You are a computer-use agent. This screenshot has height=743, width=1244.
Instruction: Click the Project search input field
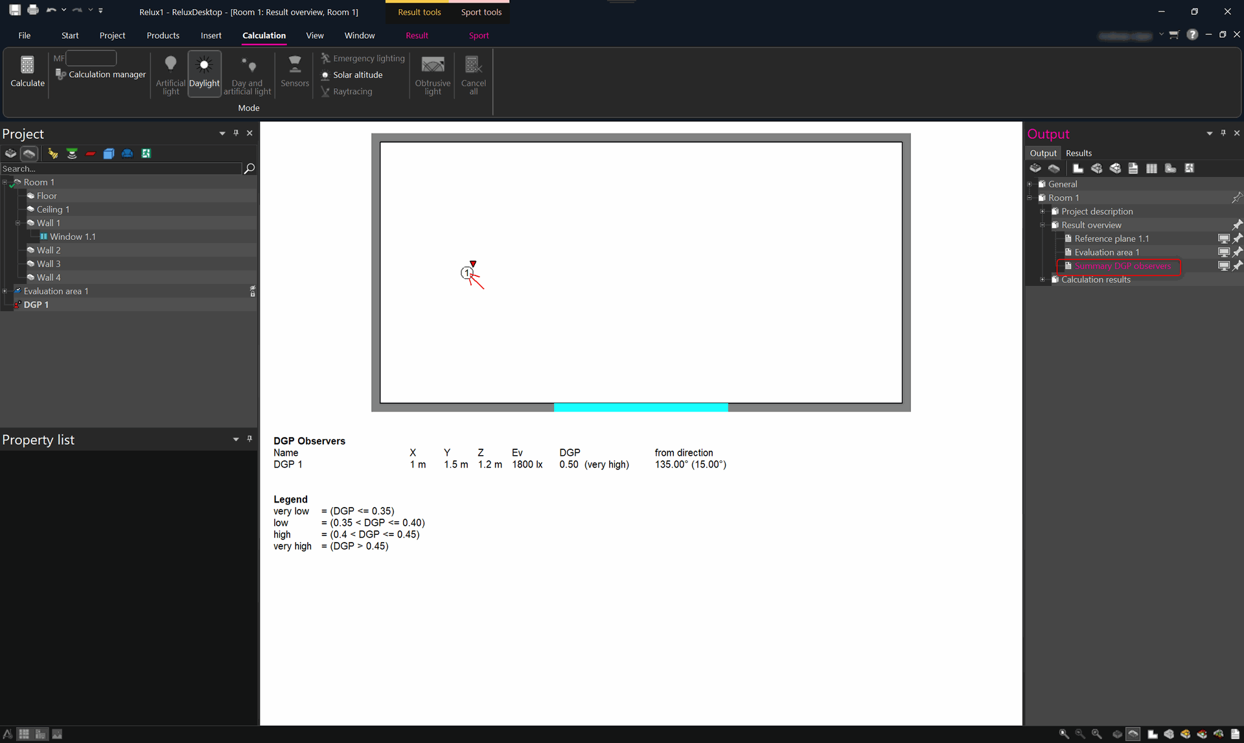click(121, 169)
